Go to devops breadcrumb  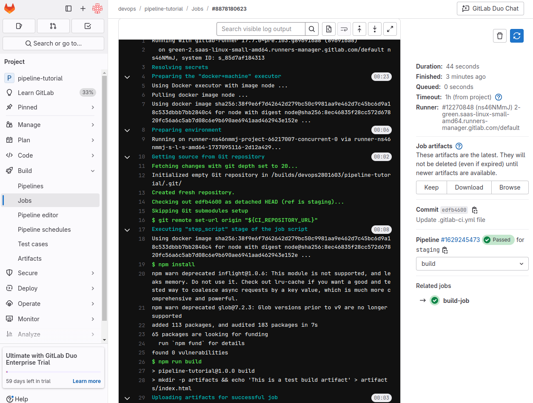coord(127,9)
